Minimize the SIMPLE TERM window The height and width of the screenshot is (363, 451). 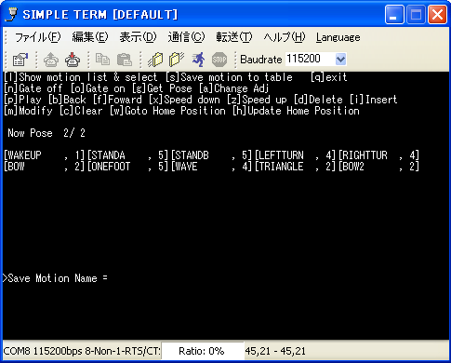[394, 15]
